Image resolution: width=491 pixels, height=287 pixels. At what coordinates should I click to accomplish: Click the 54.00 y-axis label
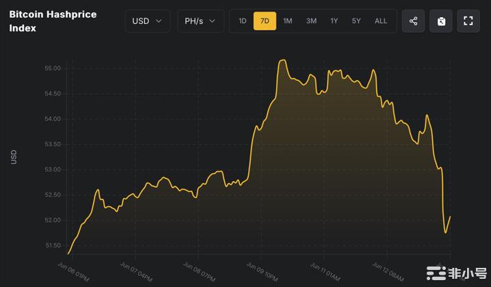pyautogui.click(x=53, y=119)
